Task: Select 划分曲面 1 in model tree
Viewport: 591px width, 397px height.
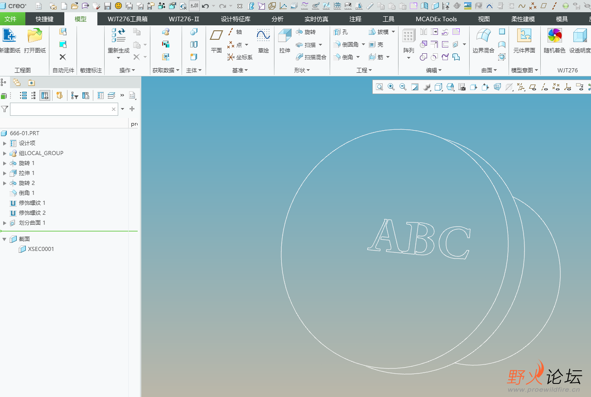Action: coord(28,223)
